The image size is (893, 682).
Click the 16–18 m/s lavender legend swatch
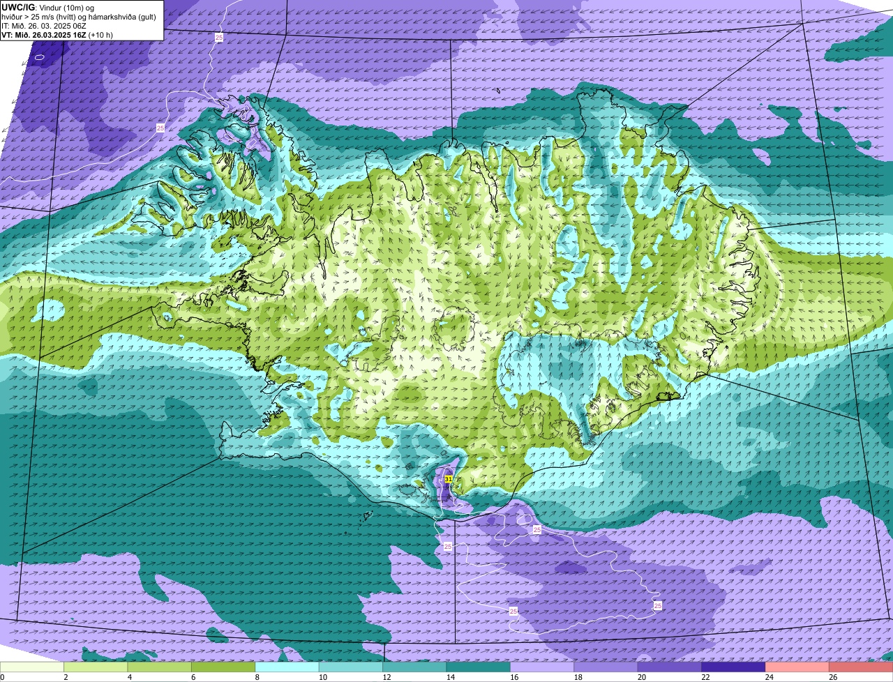tap(542, 667)
